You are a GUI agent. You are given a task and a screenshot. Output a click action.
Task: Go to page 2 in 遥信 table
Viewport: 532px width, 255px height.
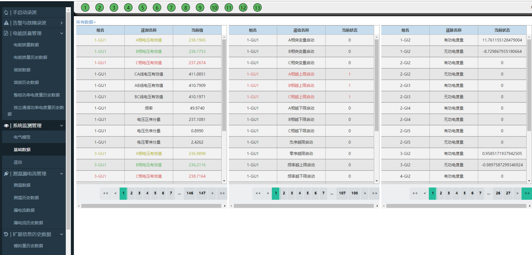[284, 193]
